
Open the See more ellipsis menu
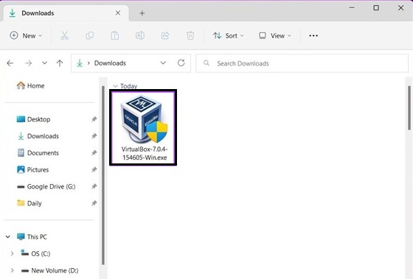(x=313, y=35)
